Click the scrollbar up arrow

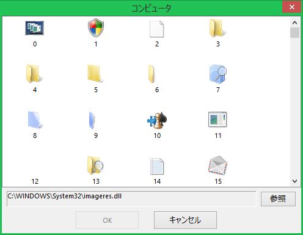294,23
